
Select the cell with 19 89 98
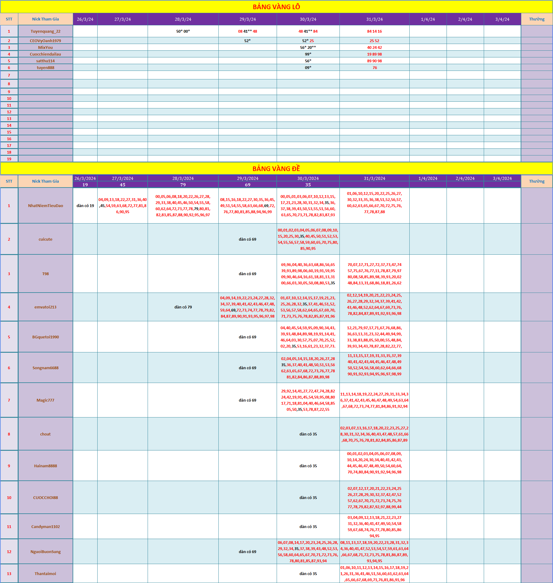[x=375, y=54]
